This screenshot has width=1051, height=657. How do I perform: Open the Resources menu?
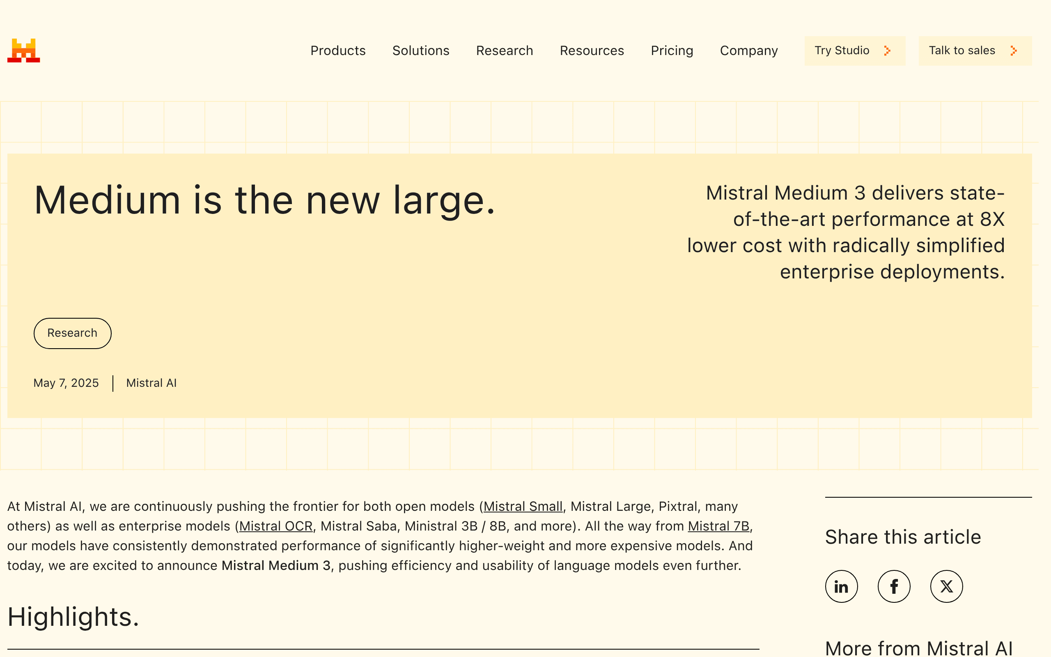tap(592, 51)
